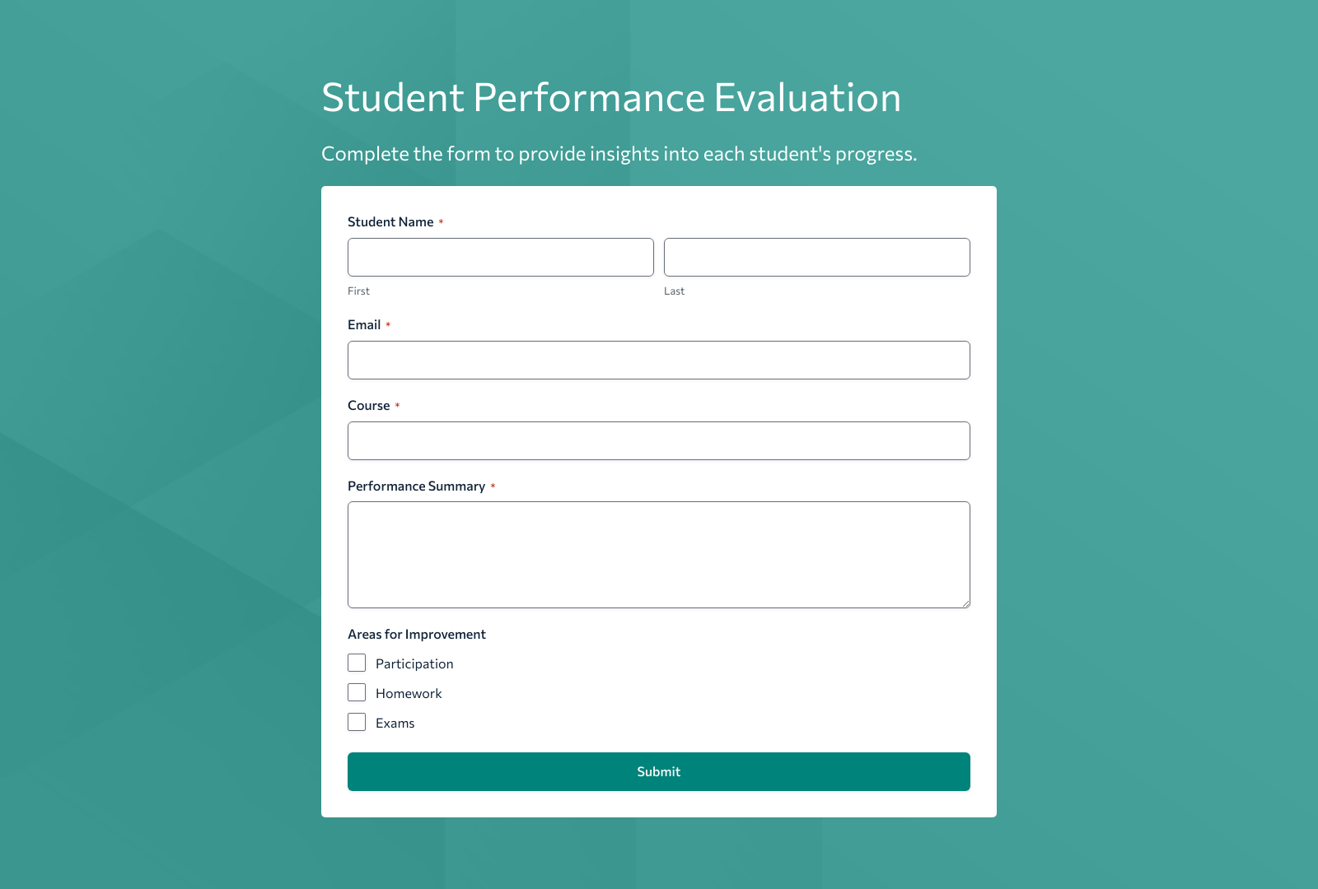Click inside the Course text field
The image size is (1318, 889).
658,440
